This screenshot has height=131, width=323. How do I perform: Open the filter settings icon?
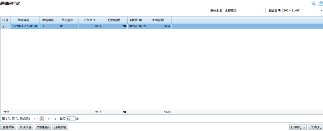[313, 3]
